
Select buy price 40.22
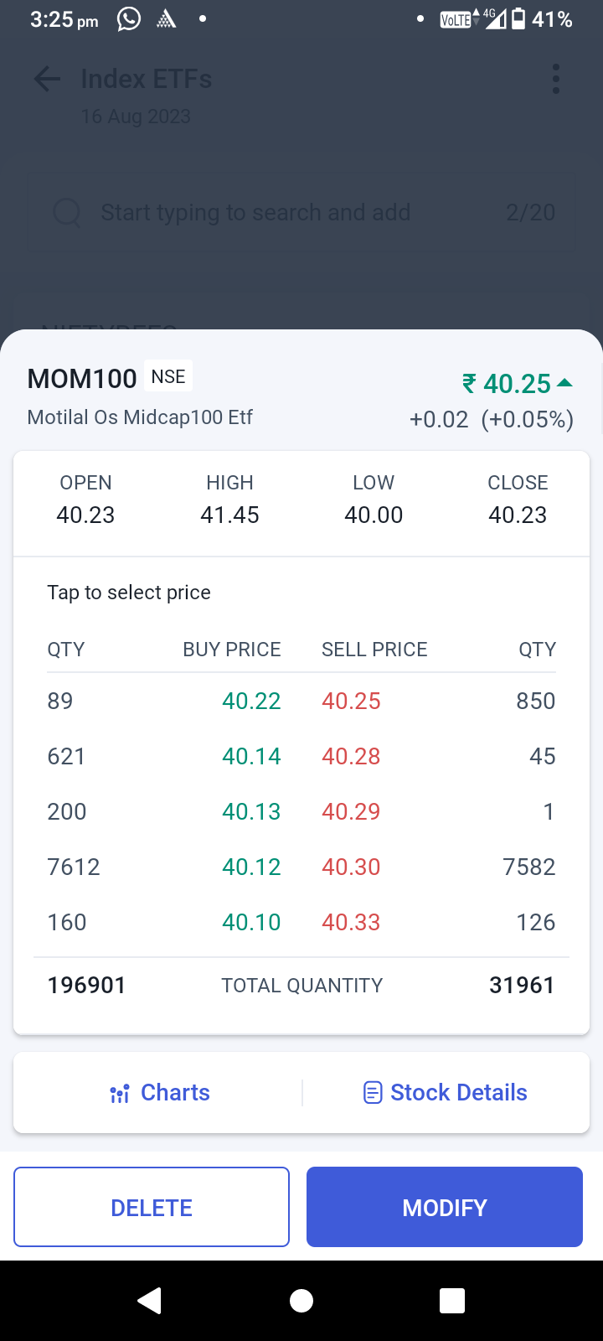251,701
